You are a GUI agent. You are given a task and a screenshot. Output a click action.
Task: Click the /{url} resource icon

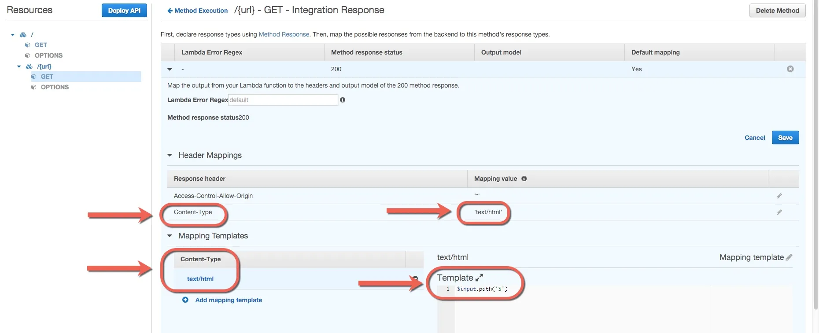pyautogui.click(x=30, y=66)
